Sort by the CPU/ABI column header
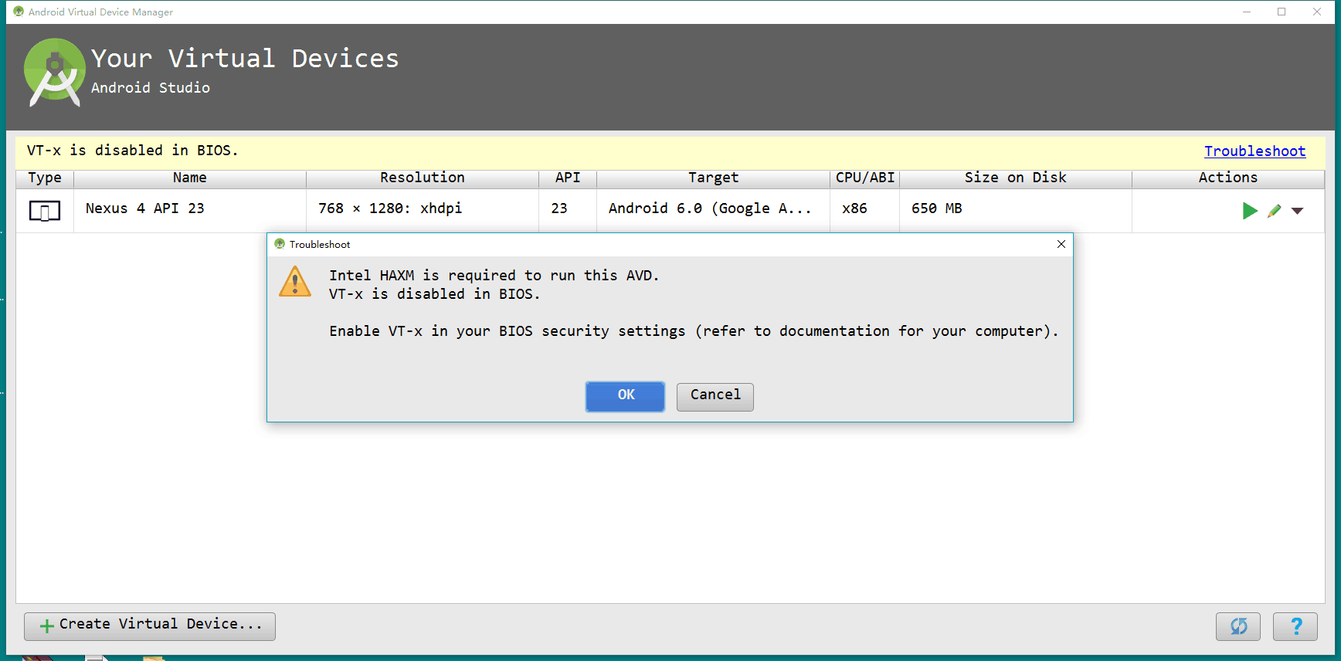This screenshot has width=1341, height=661. [x=865, y=178]
